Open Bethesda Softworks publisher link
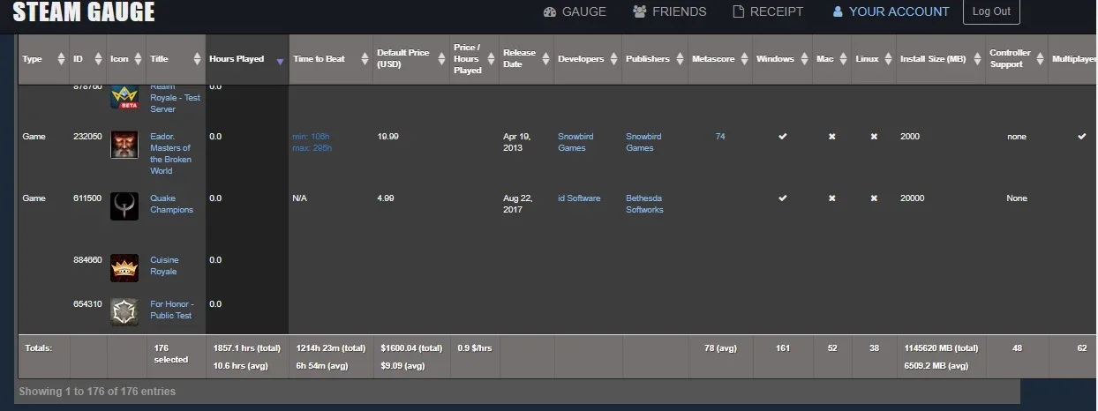This screenshot has height=411, width=1098. [645, 204]
